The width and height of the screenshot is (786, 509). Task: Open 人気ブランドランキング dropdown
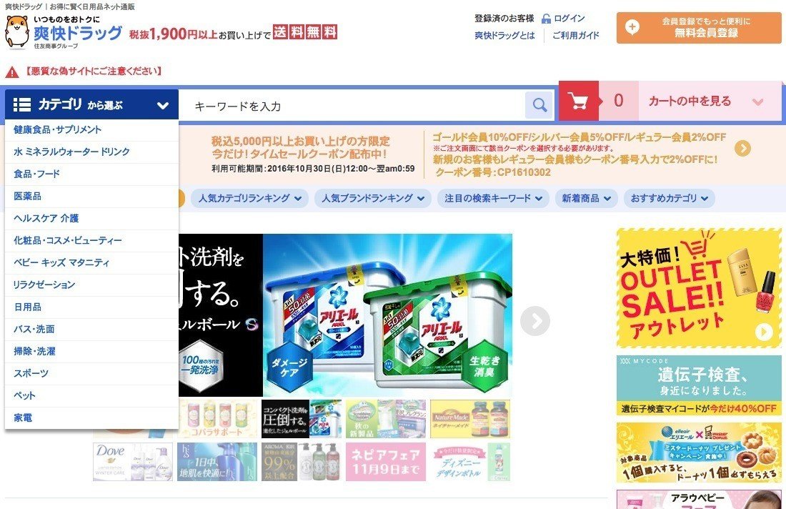[373, 198]
